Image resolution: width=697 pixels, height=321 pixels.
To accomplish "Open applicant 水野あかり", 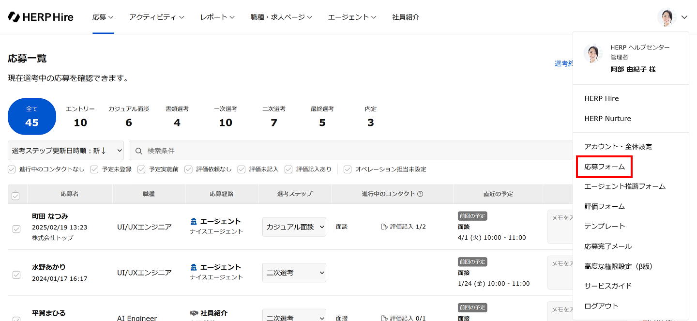I will click(49, 267).
